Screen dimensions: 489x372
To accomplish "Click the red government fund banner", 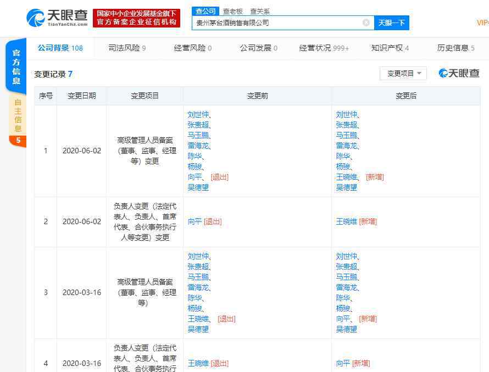I will 137,18.
